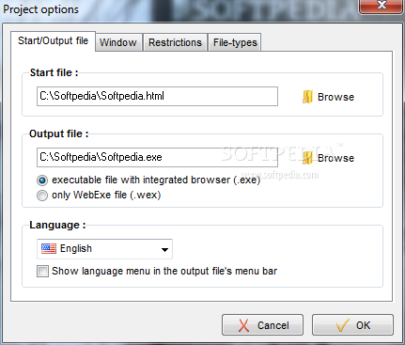Cancel the Project options dialog

click(262, 325)
